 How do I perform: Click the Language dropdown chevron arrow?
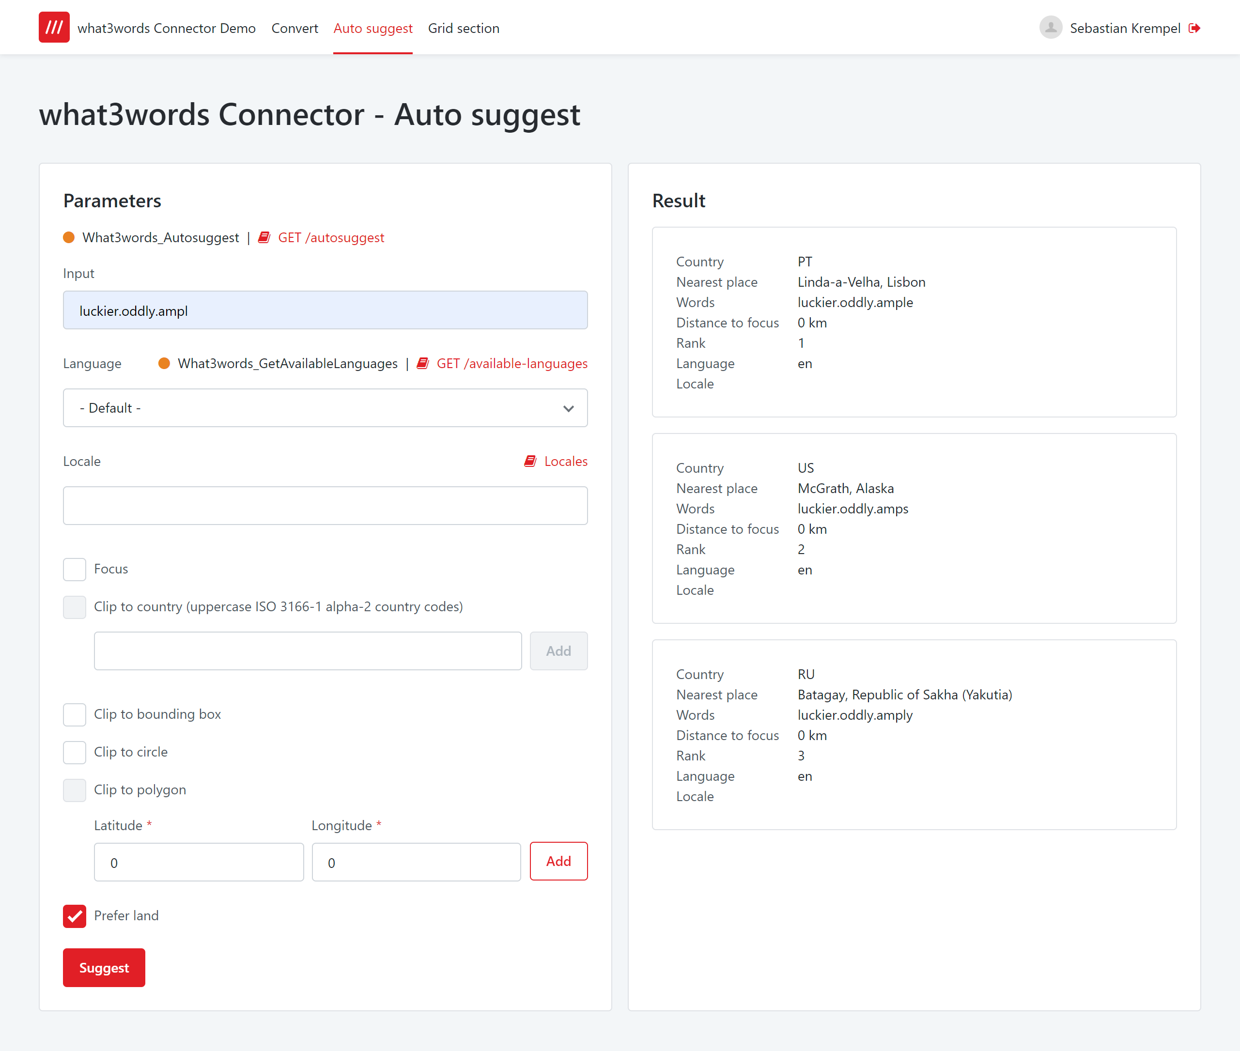click(569, 409)
